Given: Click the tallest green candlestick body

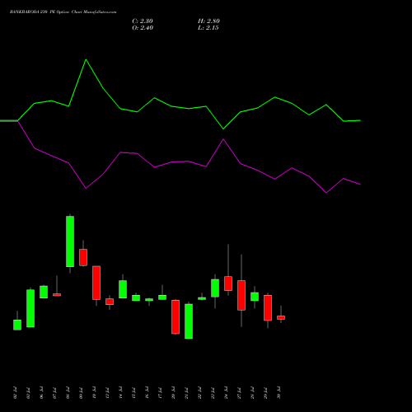Looking at the screenshot, I should click(70, 241).
